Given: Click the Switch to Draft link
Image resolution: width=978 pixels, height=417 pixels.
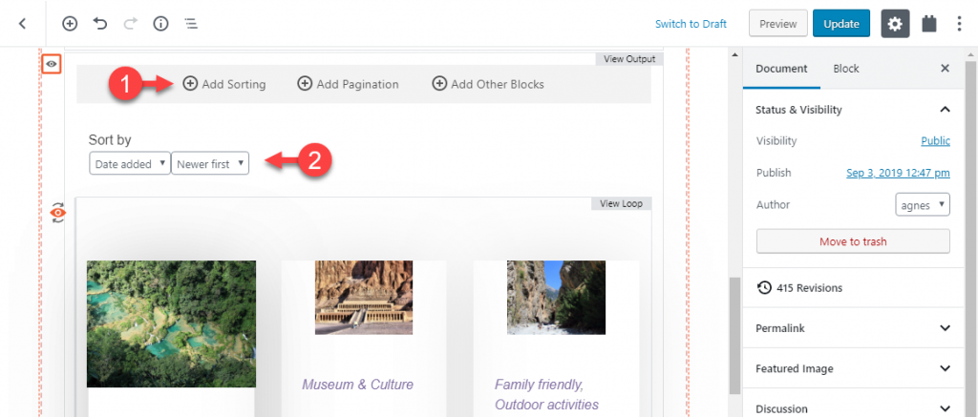Looking at the screenshot, I should tap(691, 24).
